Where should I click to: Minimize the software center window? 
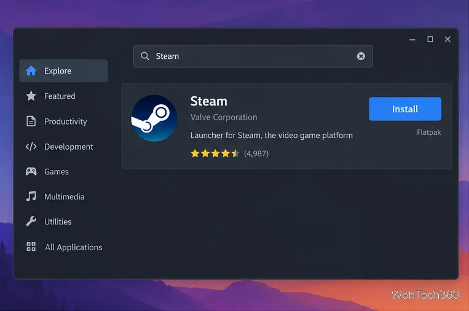[x=412, y=39]
